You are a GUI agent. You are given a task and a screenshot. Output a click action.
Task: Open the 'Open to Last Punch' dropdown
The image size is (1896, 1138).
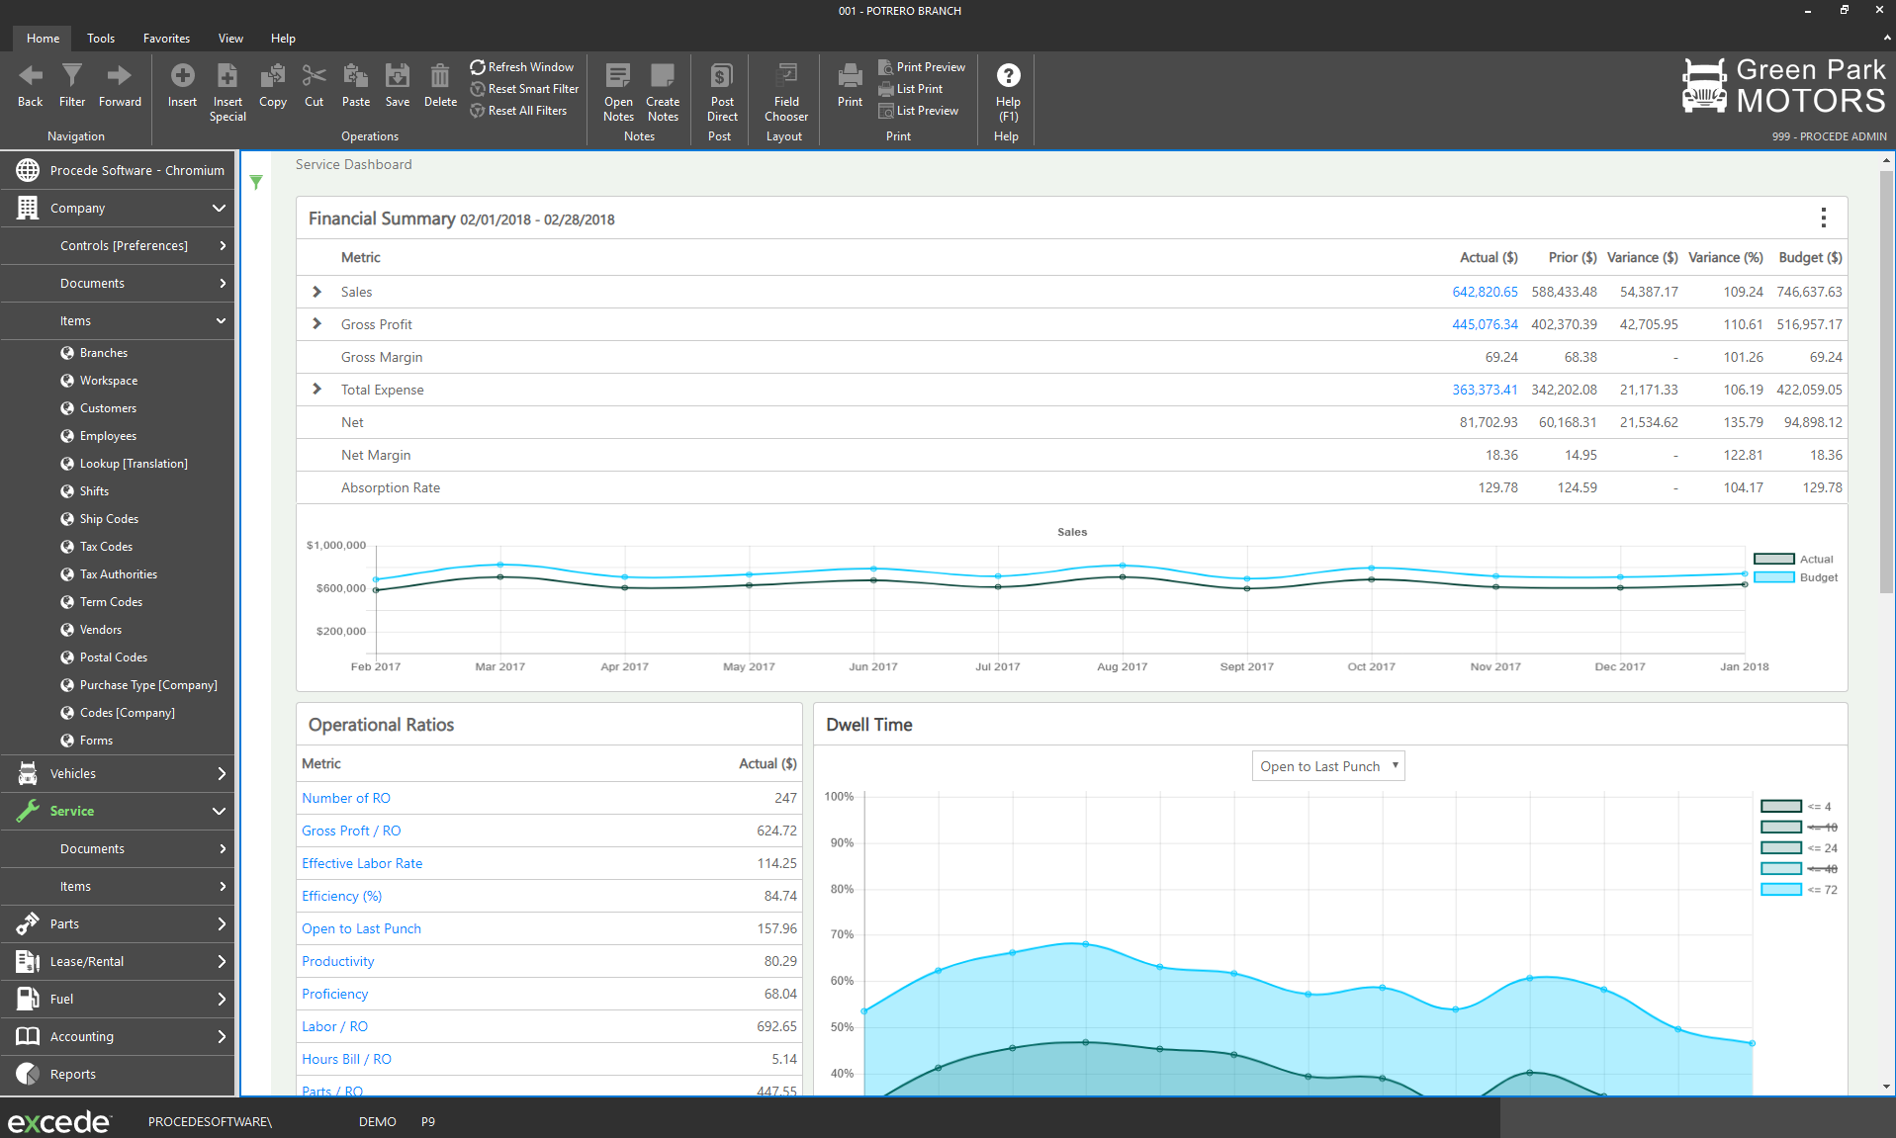coord(1327,765)
